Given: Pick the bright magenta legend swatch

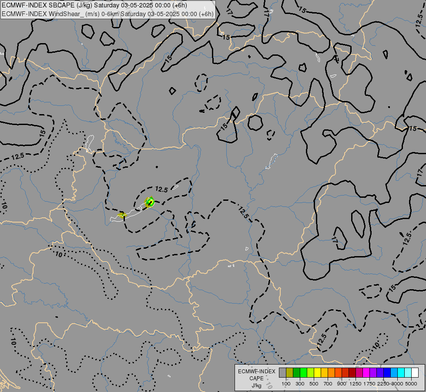Looking at the screenshot, I should 366,373.
